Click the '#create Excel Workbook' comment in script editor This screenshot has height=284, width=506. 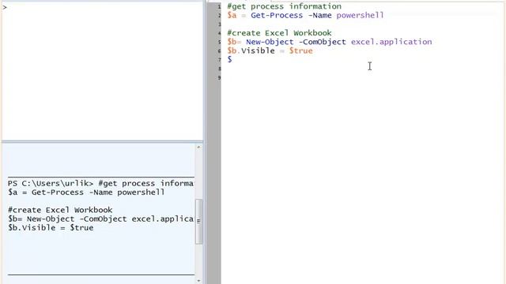pos(279,33)
